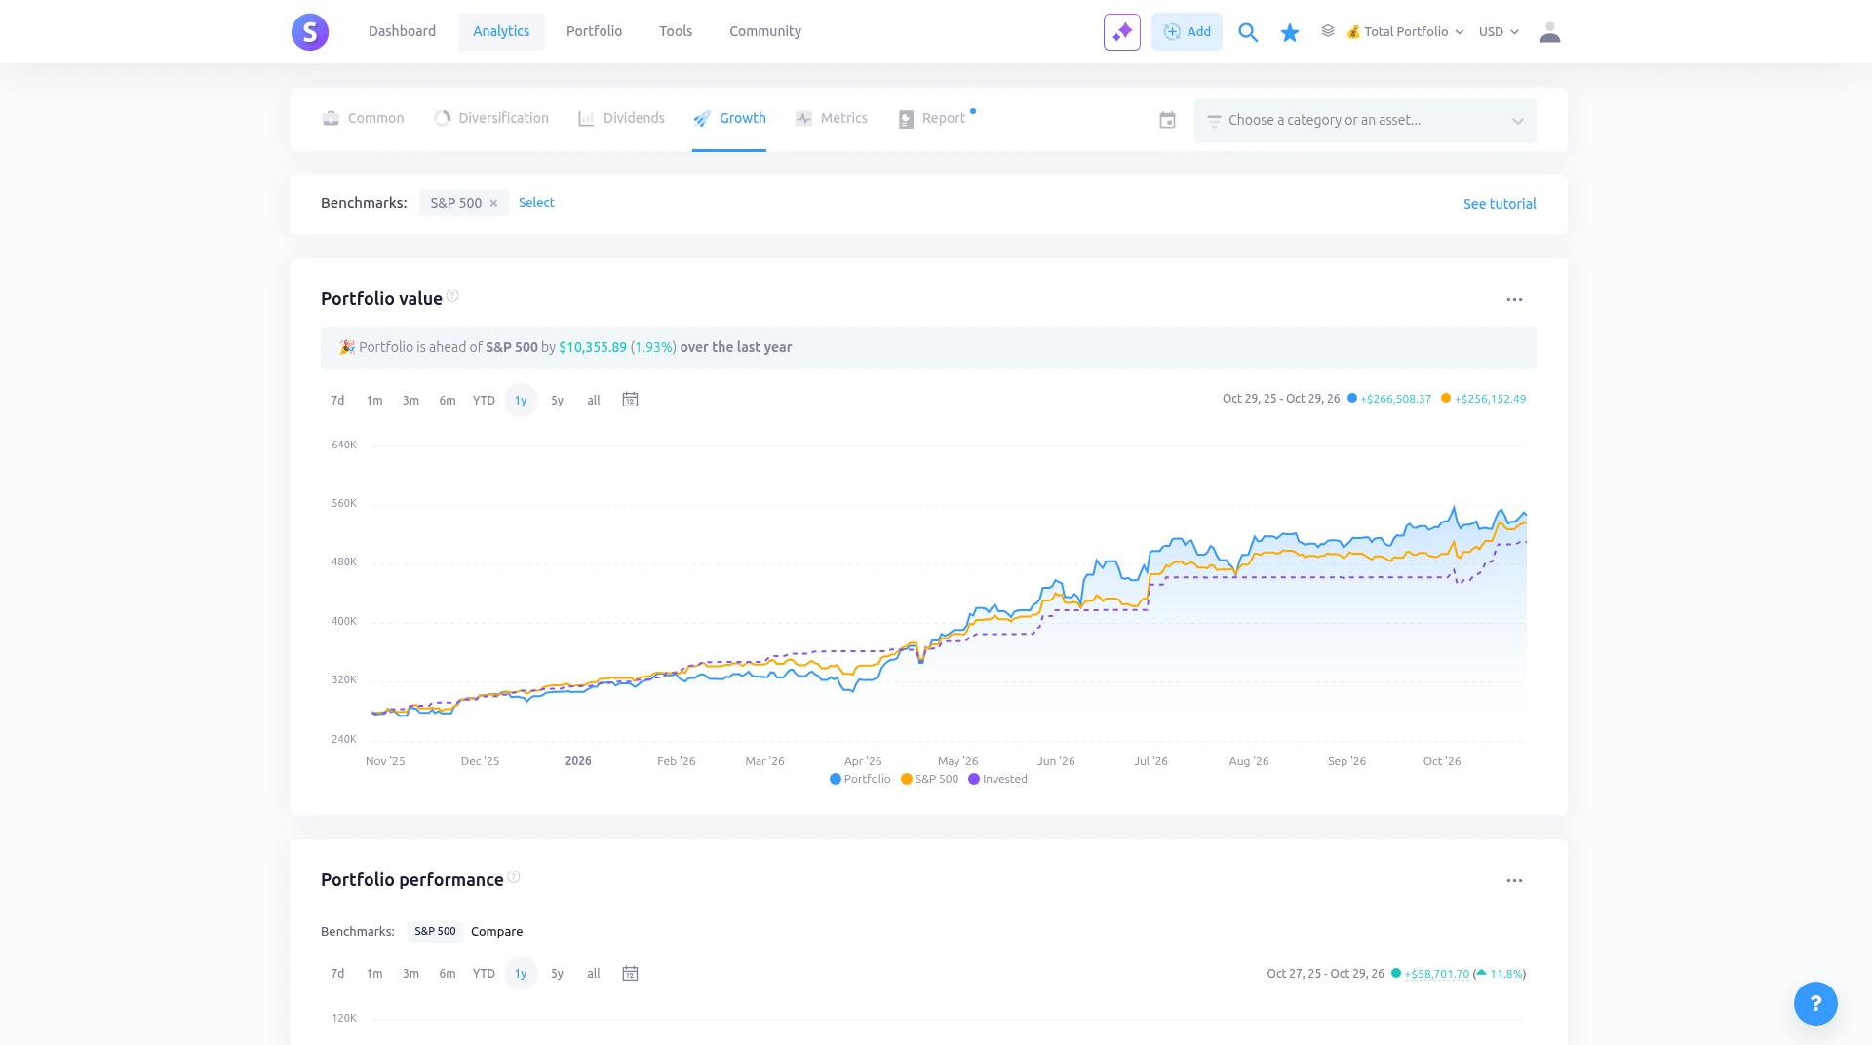Screen dimensions: 1872x1045
Task: Open the Report tab
Action: [932, 118]
